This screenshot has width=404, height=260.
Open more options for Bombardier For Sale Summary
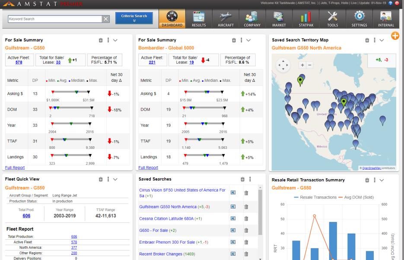pos(242,40)
